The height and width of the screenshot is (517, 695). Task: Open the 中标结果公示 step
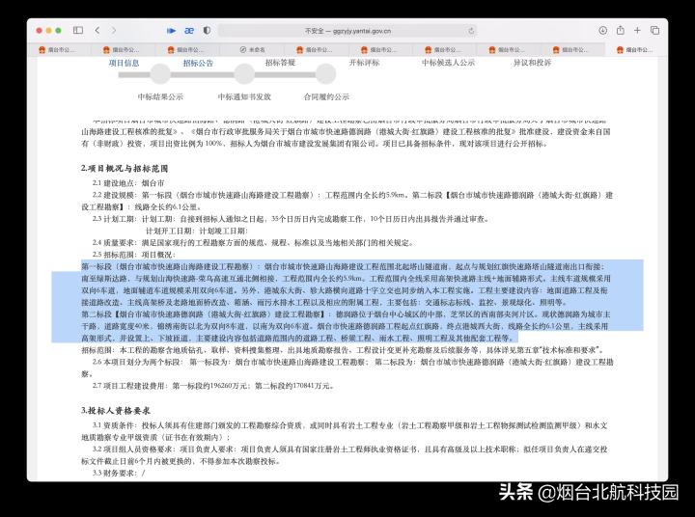160,96
